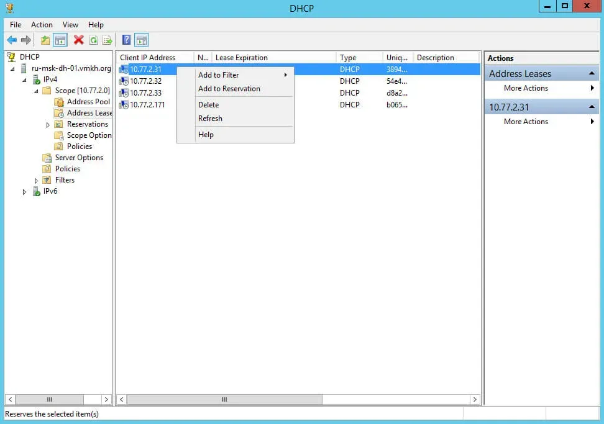
Task: Choose Delete in context menu
Action: click(236, 105)
